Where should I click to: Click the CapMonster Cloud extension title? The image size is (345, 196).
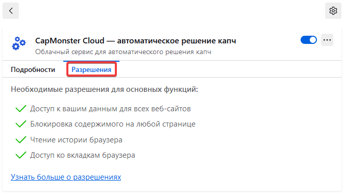click(x=136, y=41)
